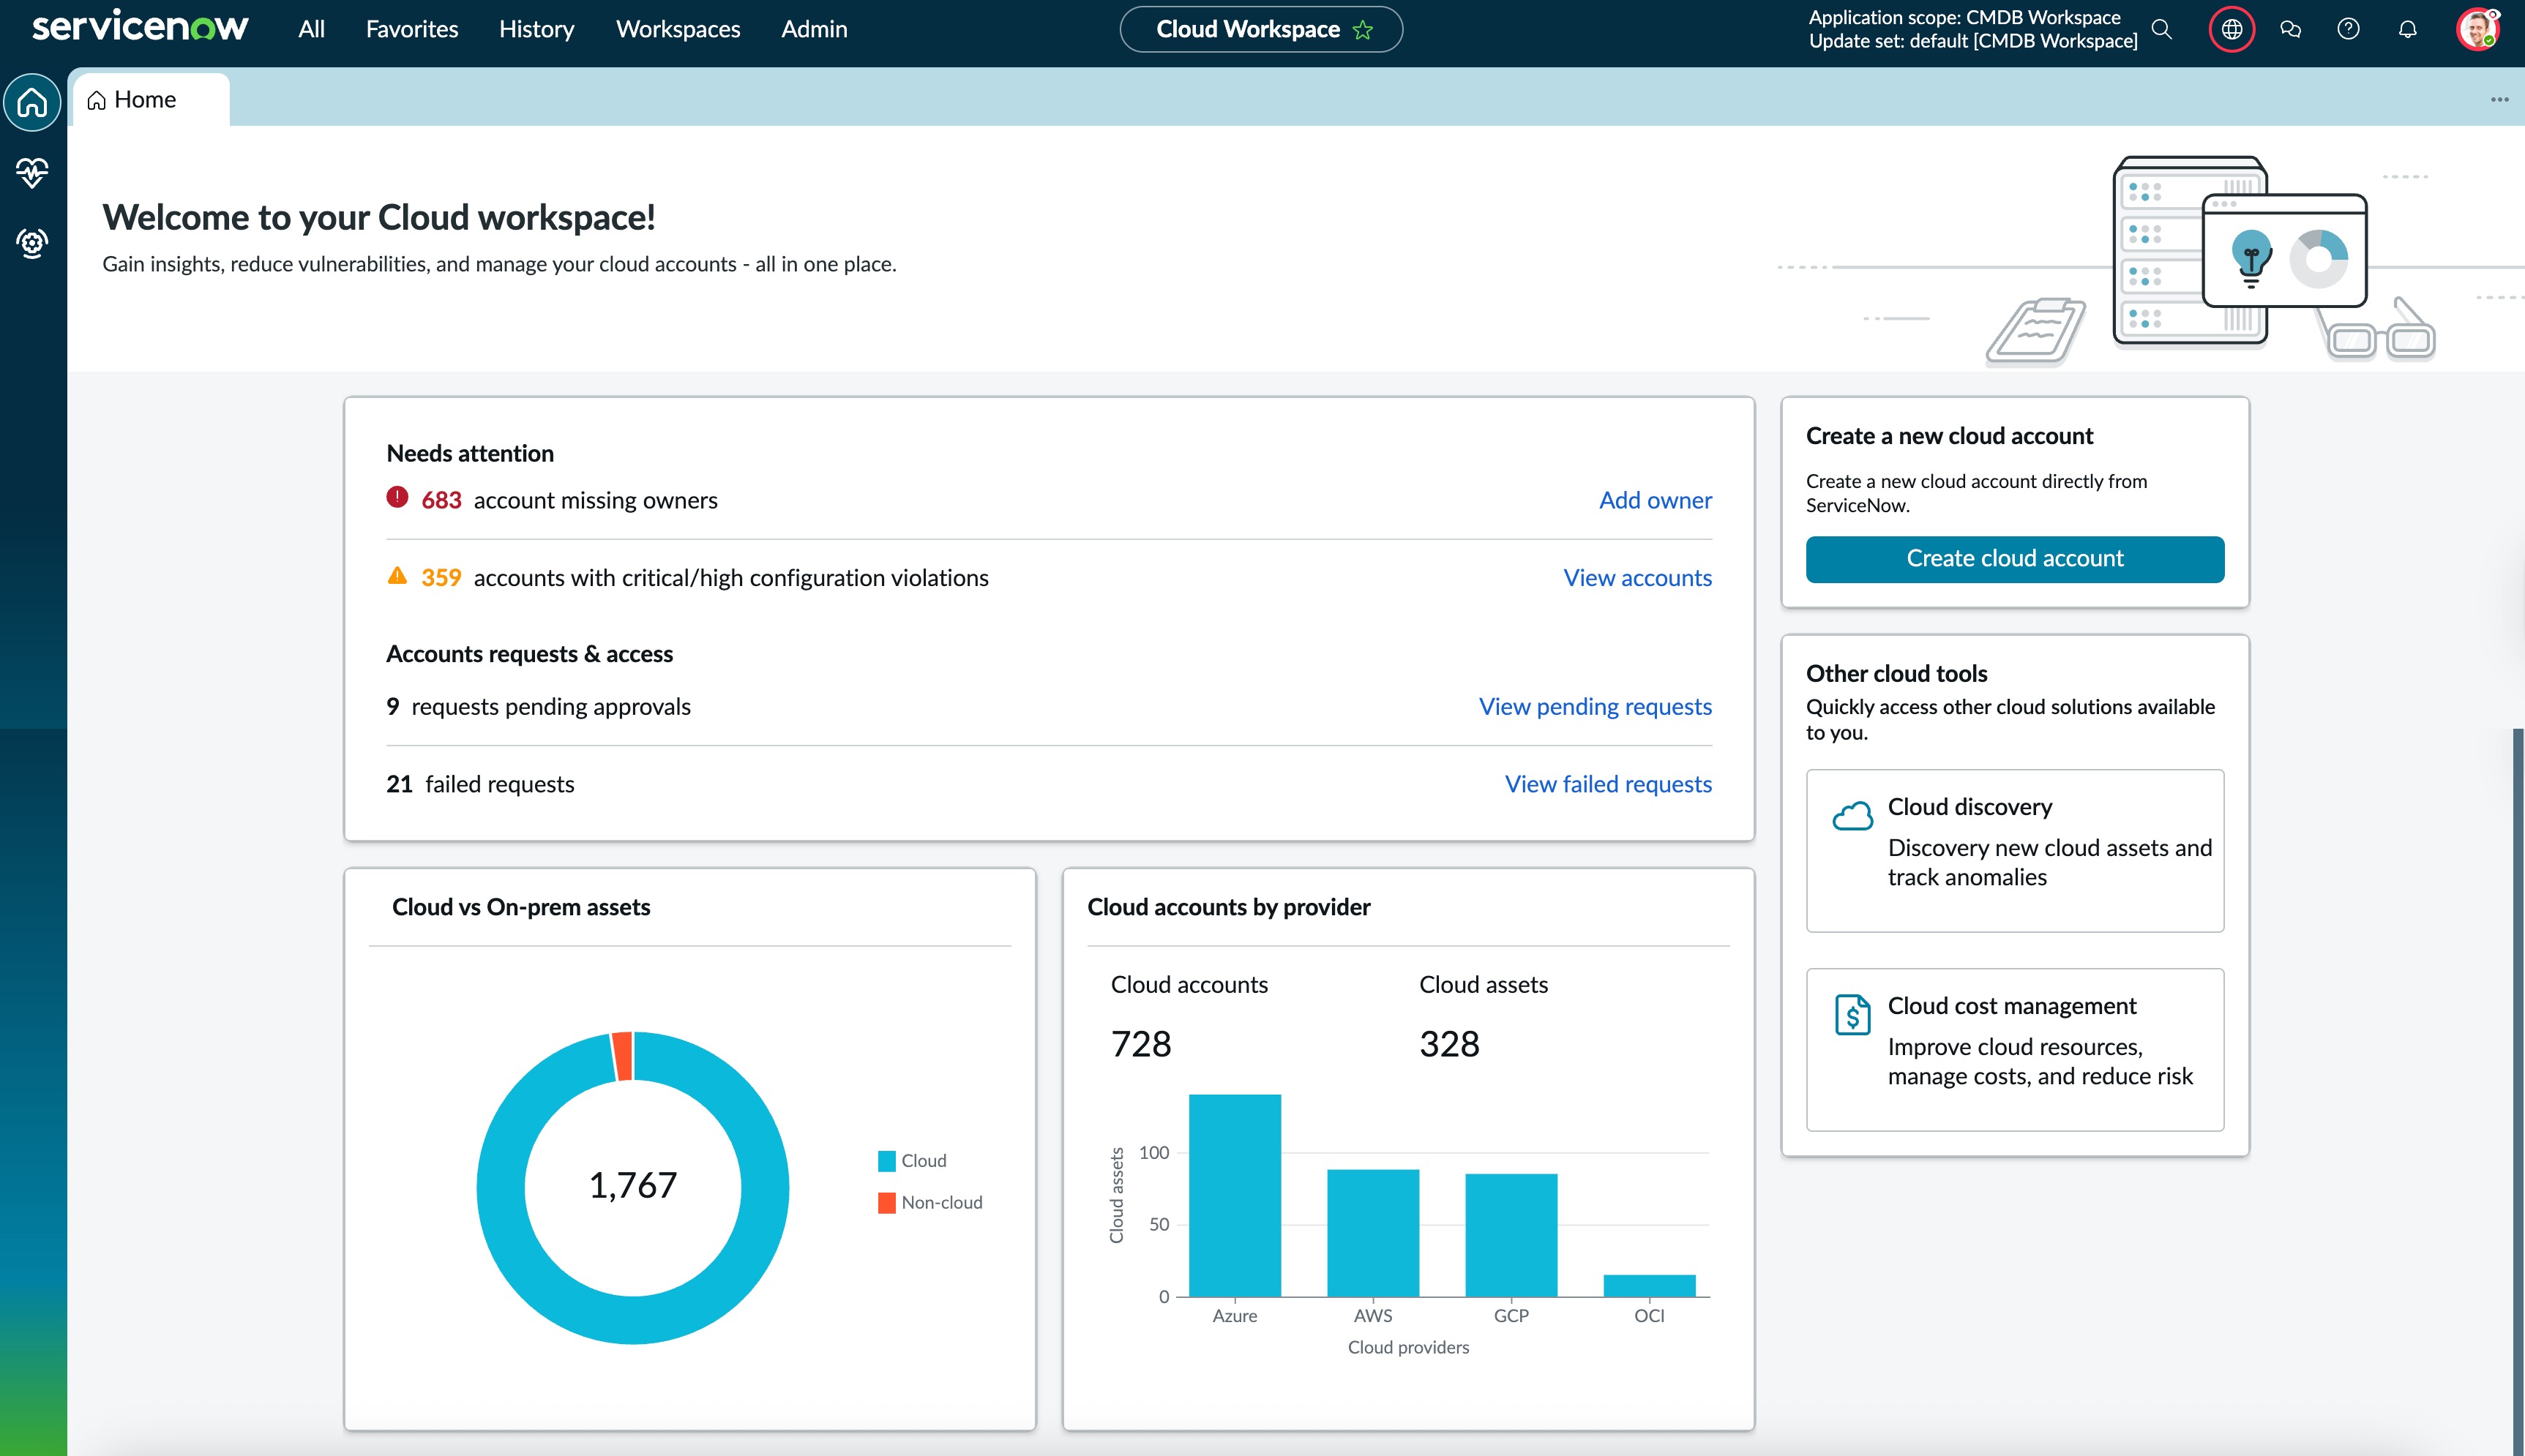Image resolution: width=2525 pixels, height=1456 pixels.
Task: Click the search magnifier icon
Action: point(2162,29)
